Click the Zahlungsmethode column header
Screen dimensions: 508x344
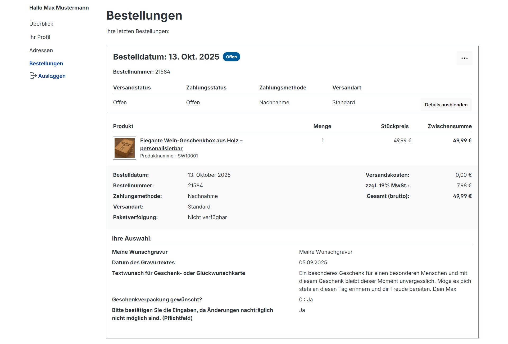coord(283,88)
